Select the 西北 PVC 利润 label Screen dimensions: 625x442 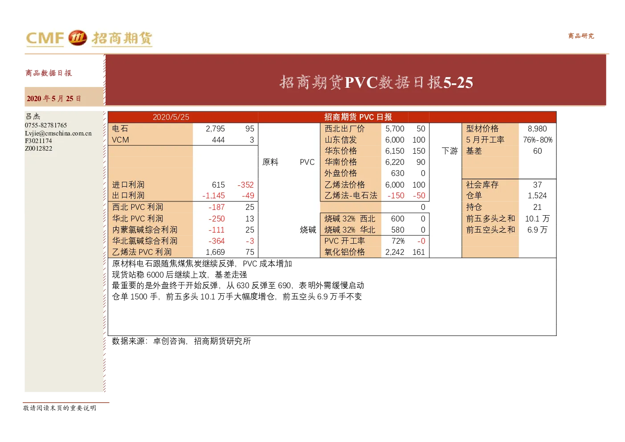click(138, 207)
